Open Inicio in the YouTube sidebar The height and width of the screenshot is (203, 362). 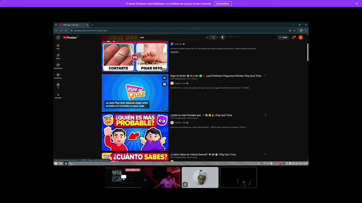click(x=58, y=47)
